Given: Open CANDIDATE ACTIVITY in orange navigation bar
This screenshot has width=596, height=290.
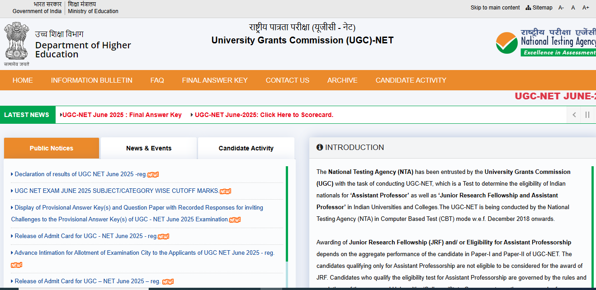Looking at the screenshot, I should (x=411, y=80).
